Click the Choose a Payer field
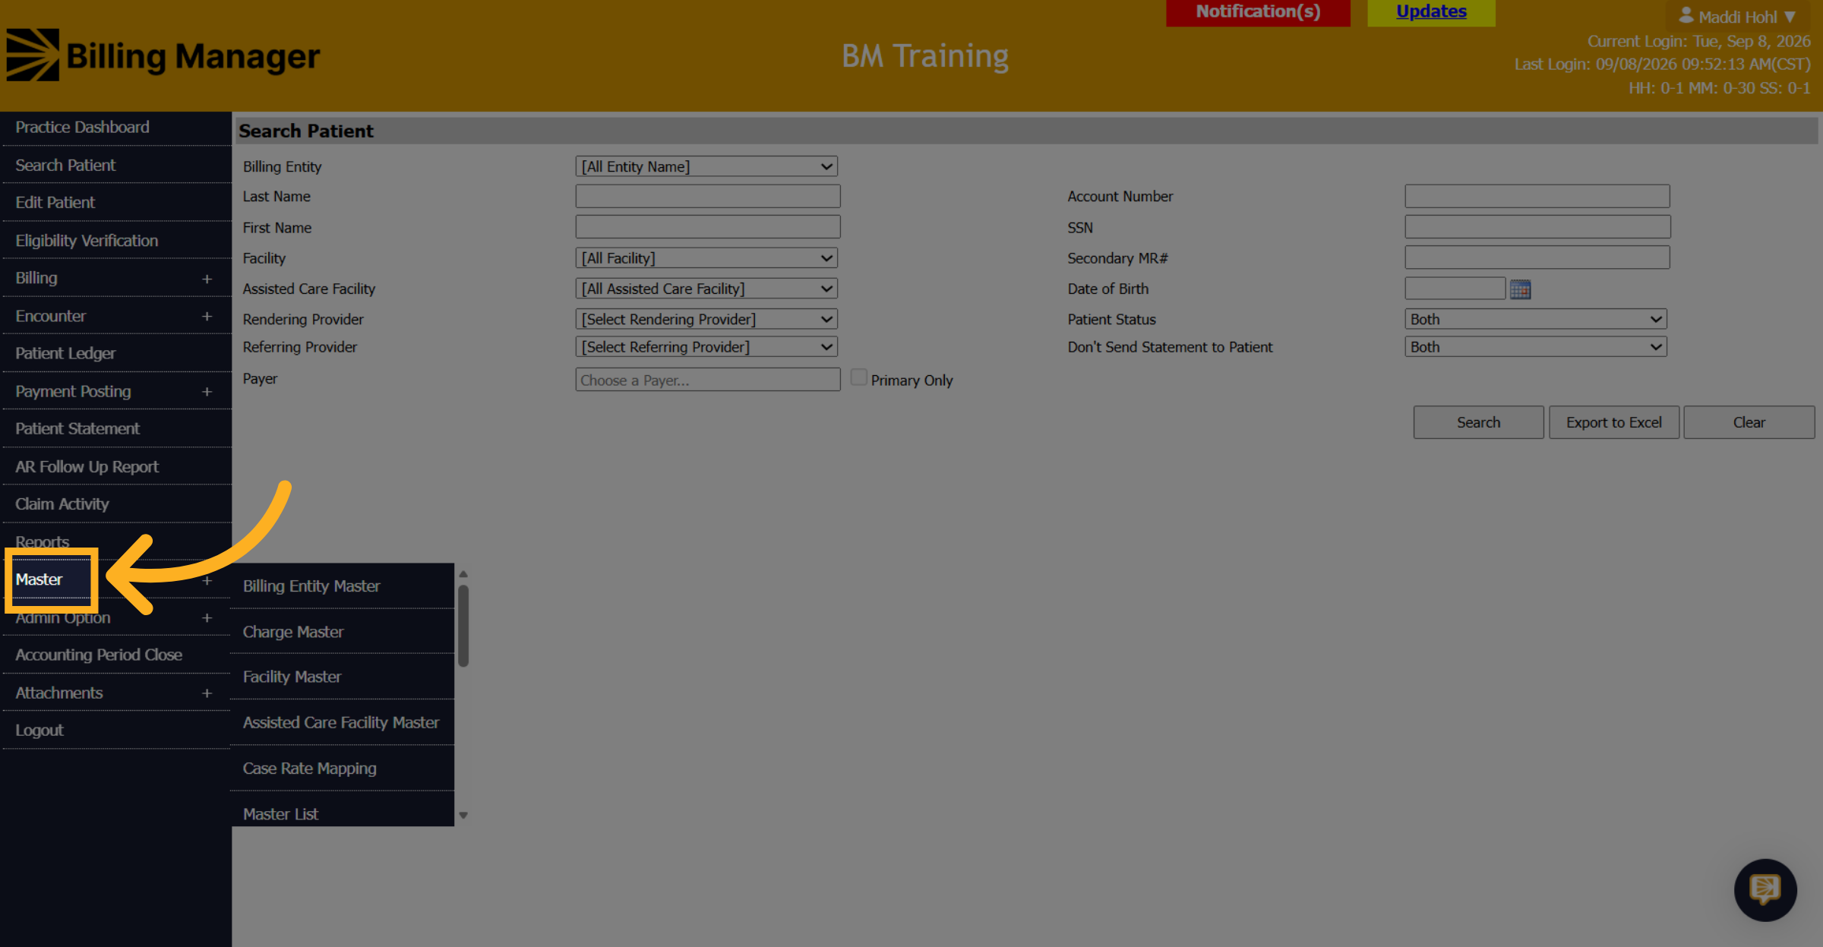Image resolution: width=1823 pixels, height=947 pixels. pyautogui.click(x=707, y=380)
